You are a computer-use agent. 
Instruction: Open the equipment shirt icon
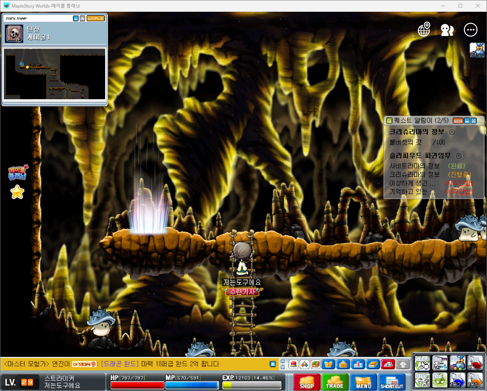pyautogui.click(x=329, y=364)
